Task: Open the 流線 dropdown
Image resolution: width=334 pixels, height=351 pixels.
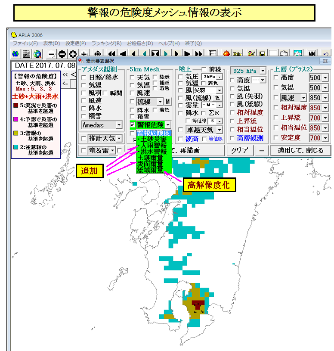Action: (x=160, y=102)
